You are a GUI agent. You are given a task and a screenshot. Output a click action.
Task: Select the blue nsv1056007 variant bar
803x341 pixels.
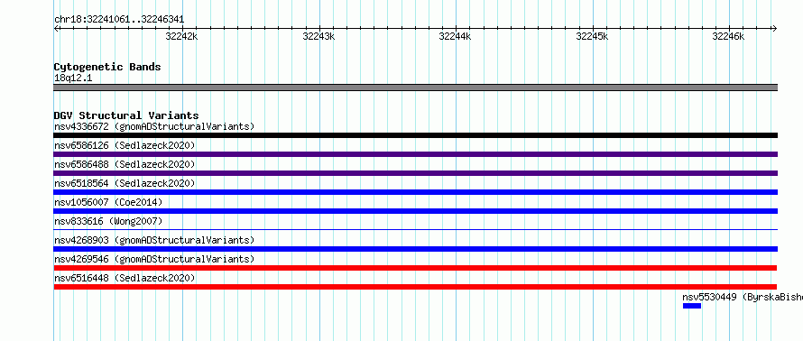click(415, 211)
